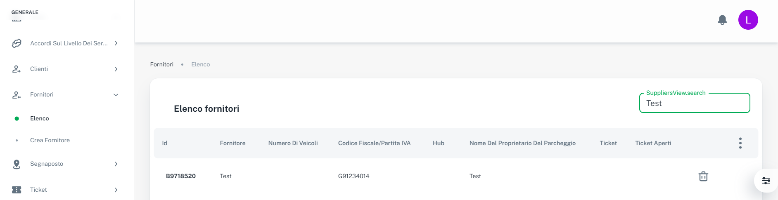The height and width of the screenshot is (200, 778).
Task: Click the Accordi Sul Livello handshake icon
Action: pyautogui.click(x=17, y=43)
